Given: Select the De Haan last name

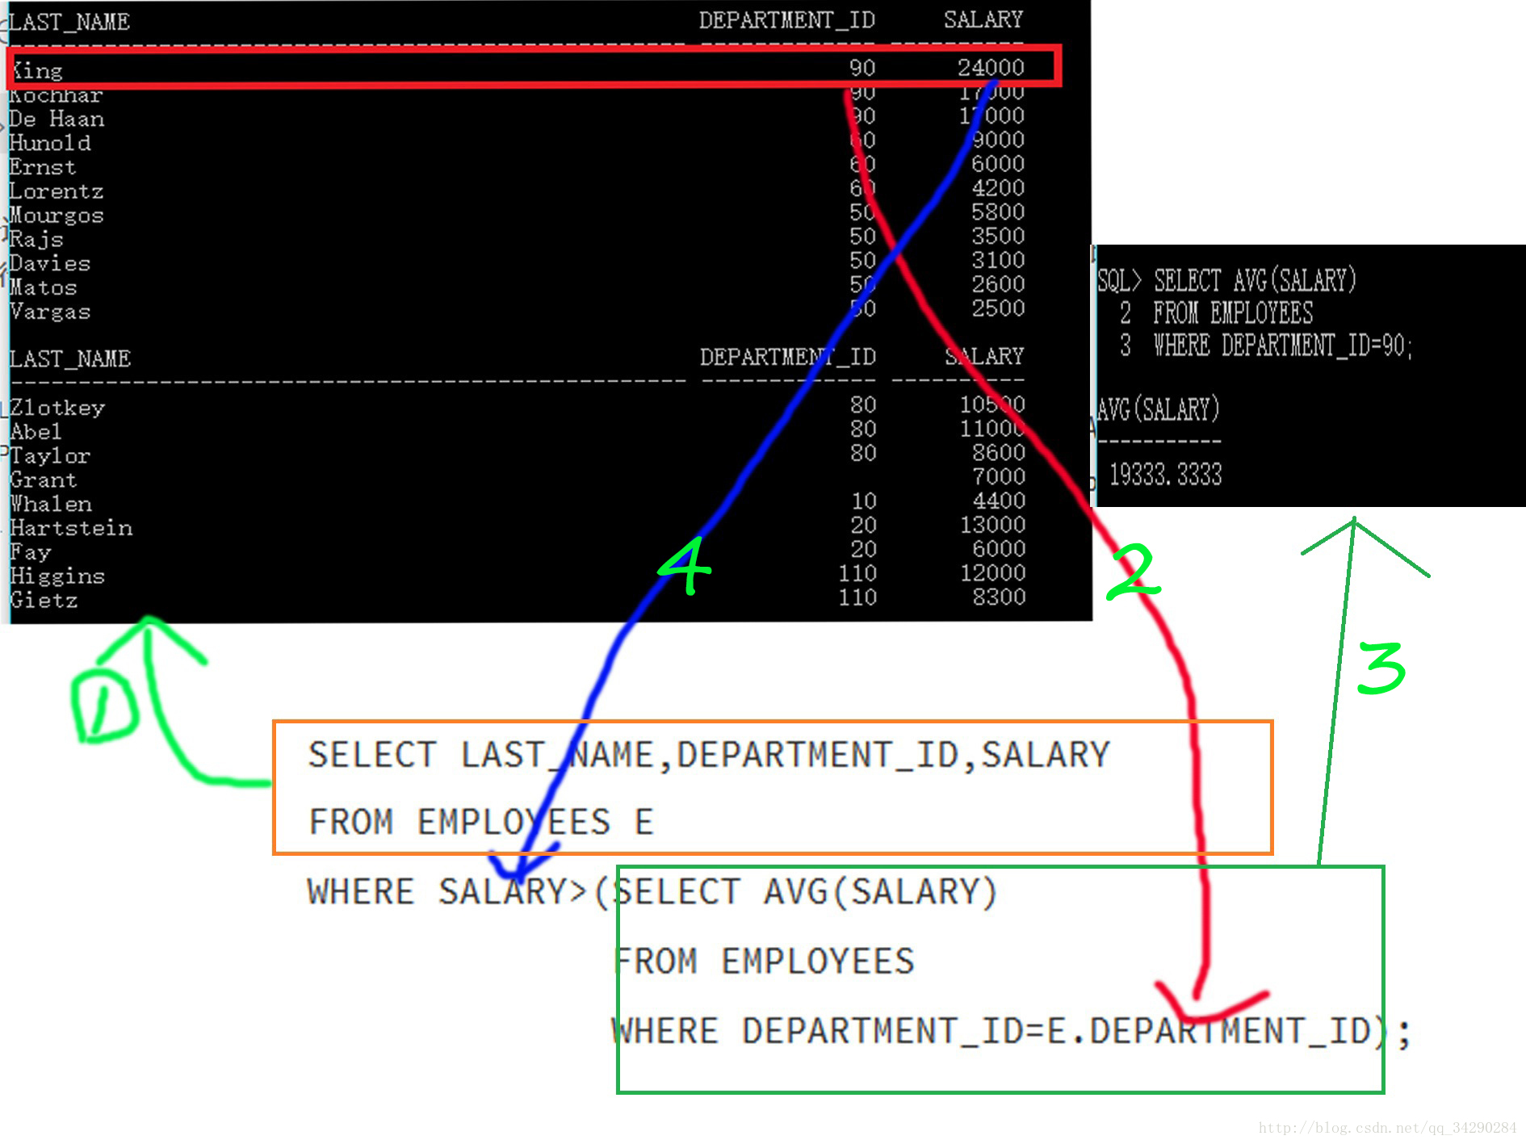Looking at the screenshot, I should (x=57, y=119).
